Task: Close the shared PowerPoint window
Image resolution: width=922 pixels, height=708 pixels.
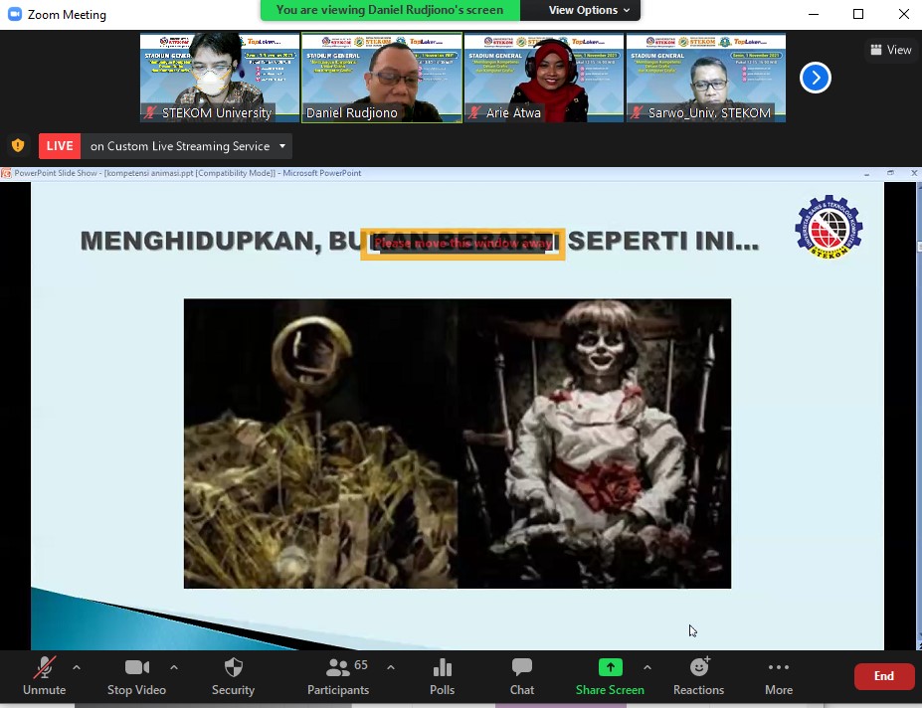Action: [914, 173]
